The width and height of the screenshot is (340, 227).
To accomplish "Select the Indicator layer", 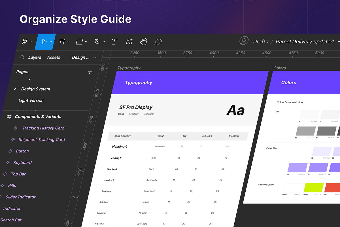I will 12,209.
